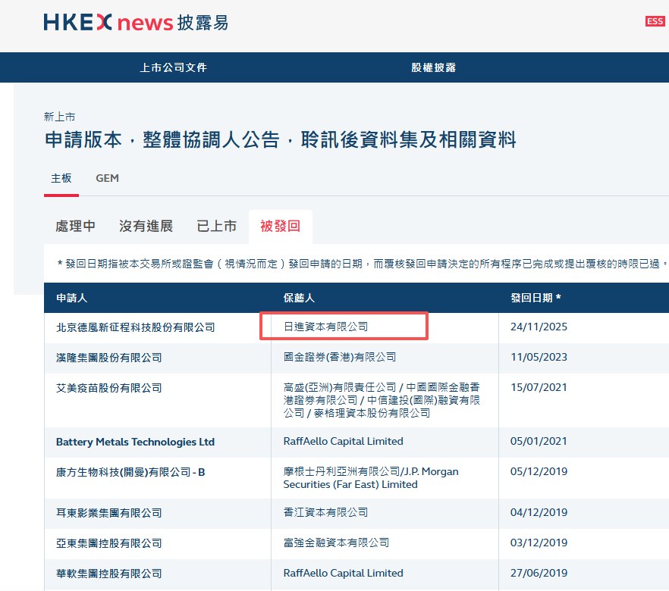Click the 新上市 breadcrumb label

[59, 117]
